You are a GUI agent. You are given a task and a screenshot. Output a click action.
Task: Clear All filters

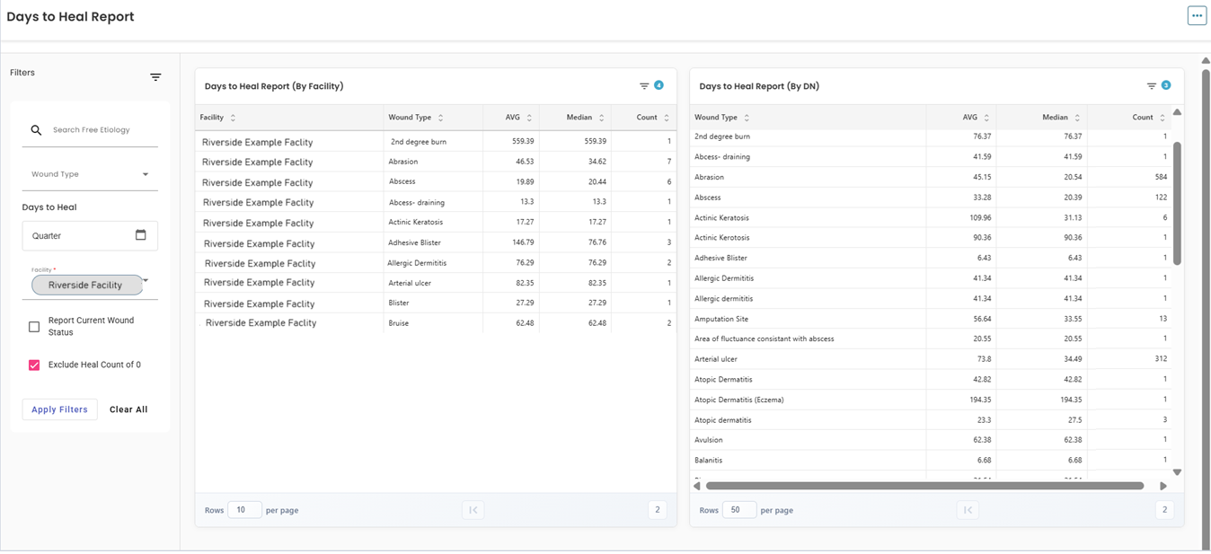(128, 409)
